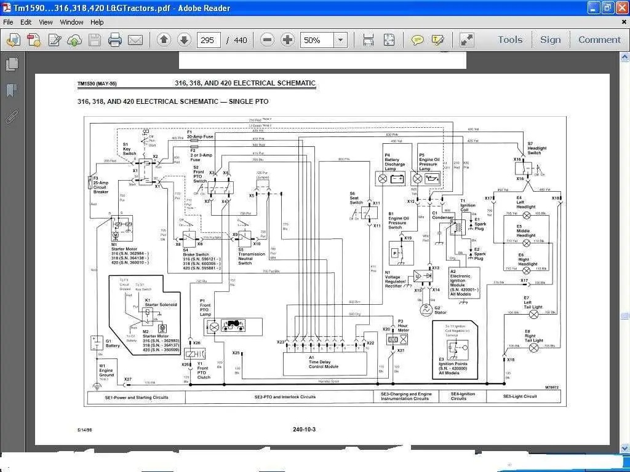The width and height of the screenshot is (630, 472).
Task: Open the Edit/Sign document toolbar icon
Action: pos(54,40)
